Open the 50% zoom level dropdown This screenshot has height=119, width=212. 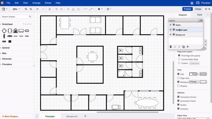tap(16, 9)
